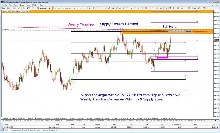Switch to the Mailbox terminal tab

click(x=38, y=130)
